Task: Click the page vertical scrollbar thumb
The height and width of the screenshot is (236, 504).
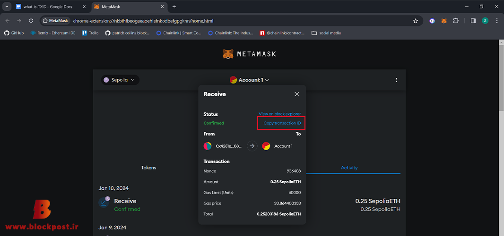Action: point(501,79)
